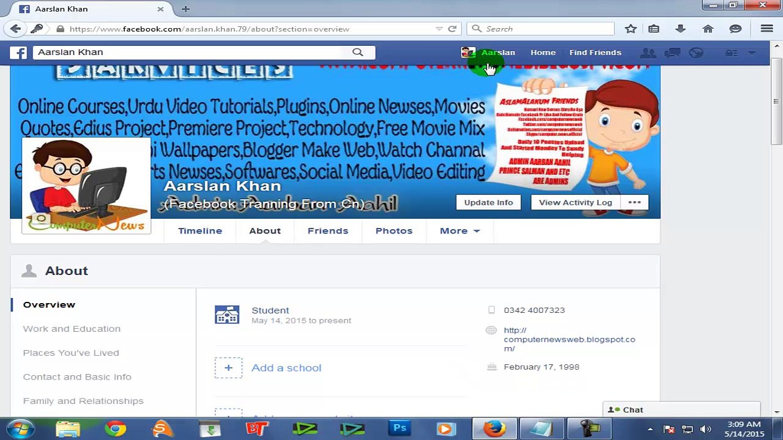Click the Student work link
Screen dimensions: 783x440
coord(270,310)
